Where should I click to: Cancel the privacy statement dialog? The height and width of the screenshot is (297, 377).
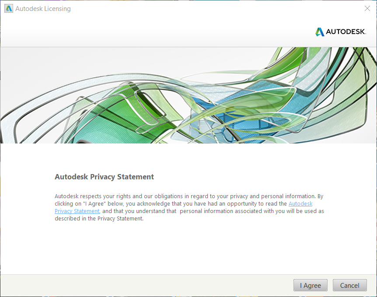[349, 285]
